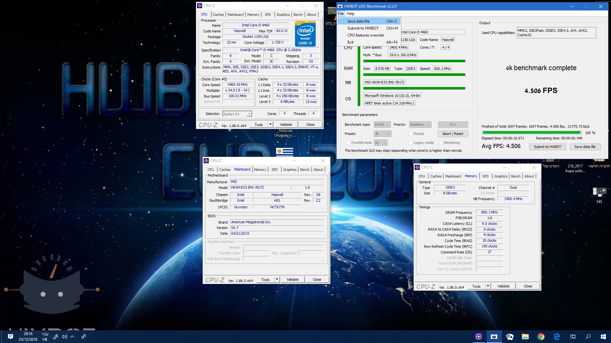Enable Overkill mode checkbox

point(348,143)
